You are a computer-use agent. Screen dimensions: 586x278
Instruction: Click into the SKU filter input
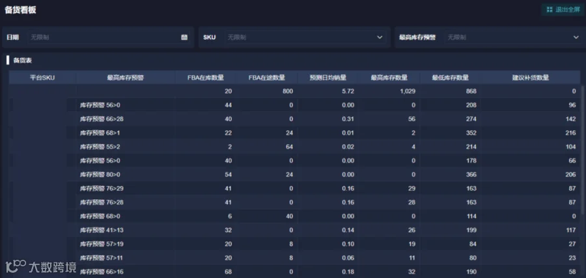[306, 37]
